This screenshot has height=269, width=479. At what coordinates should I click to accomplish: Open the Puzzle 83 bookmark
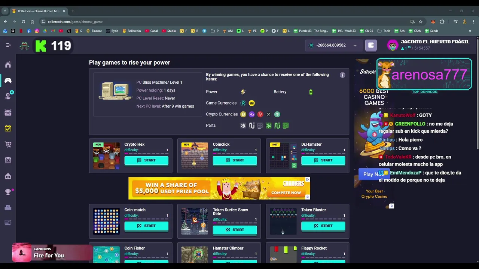click(x=311, y=31)
